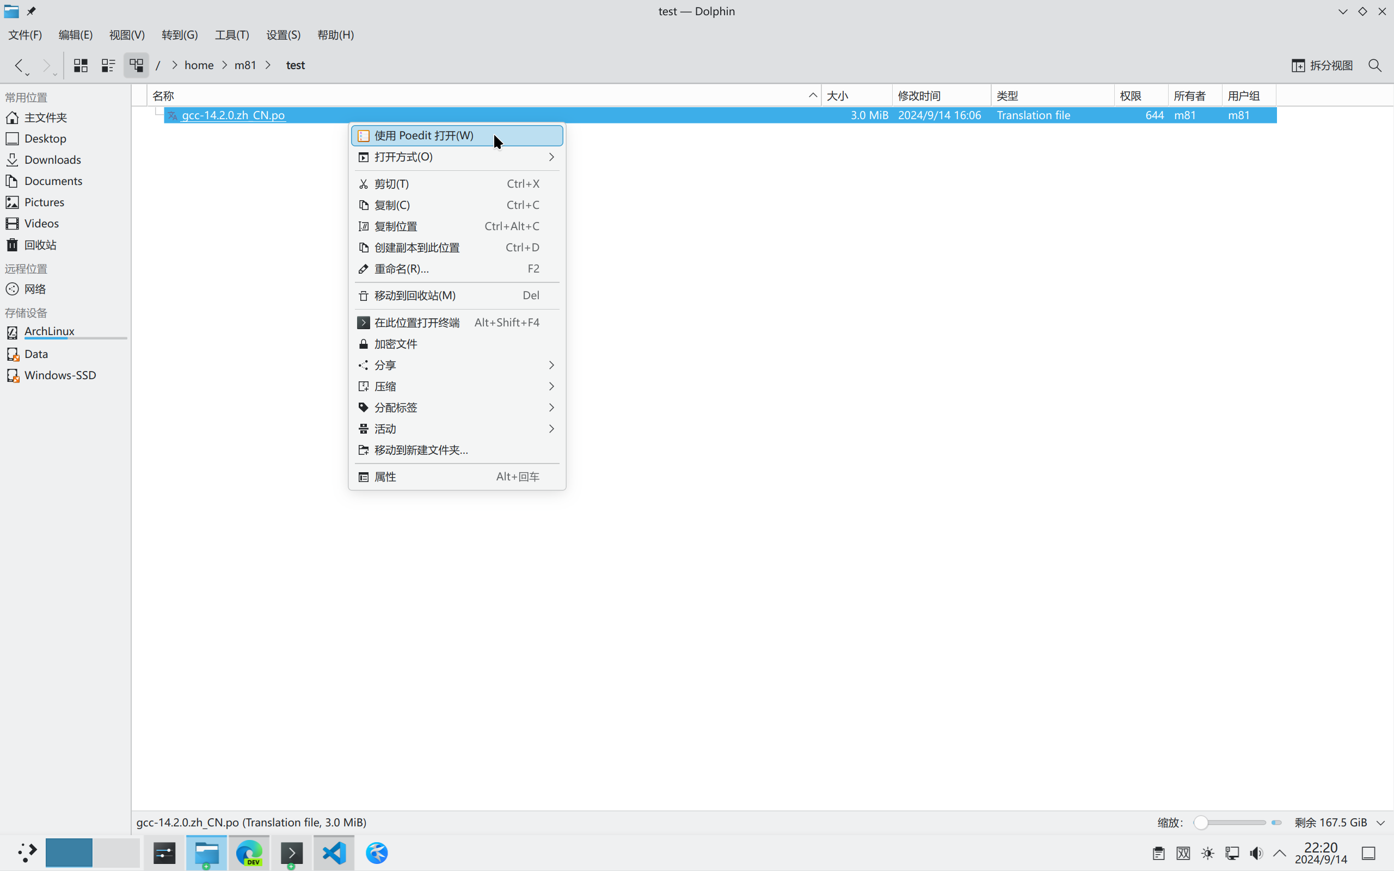The image size is (1394, 871).
Task: Open Edge Dev browser from taskbar
Action: 249,853
